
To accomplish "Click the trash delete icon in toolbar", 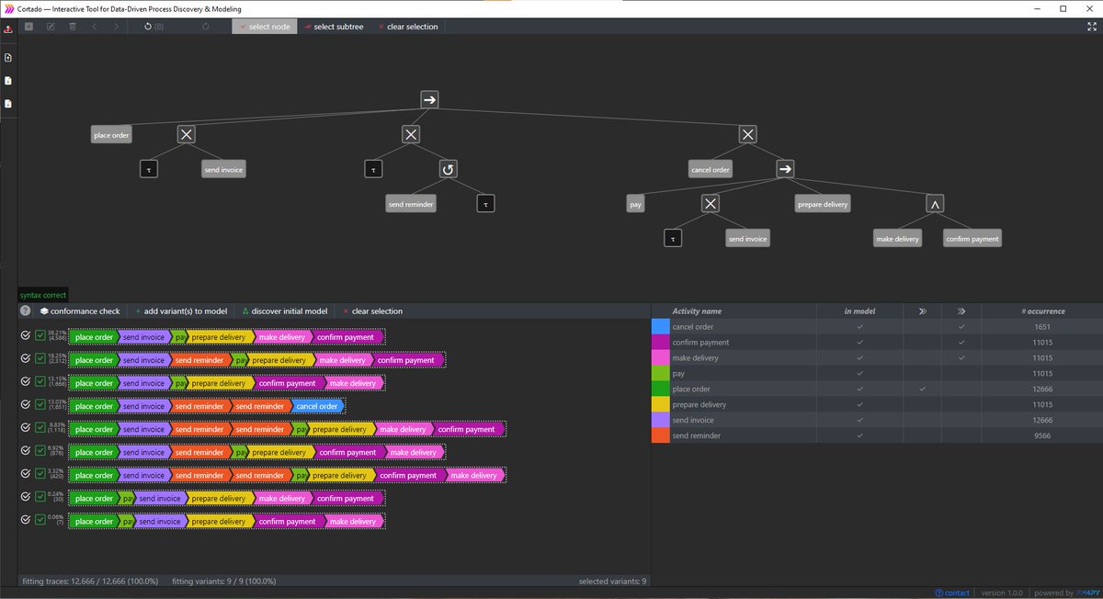I will 73,27.
